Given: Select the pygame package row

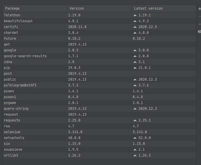Looking at the screenshot, I should (99, 103).
